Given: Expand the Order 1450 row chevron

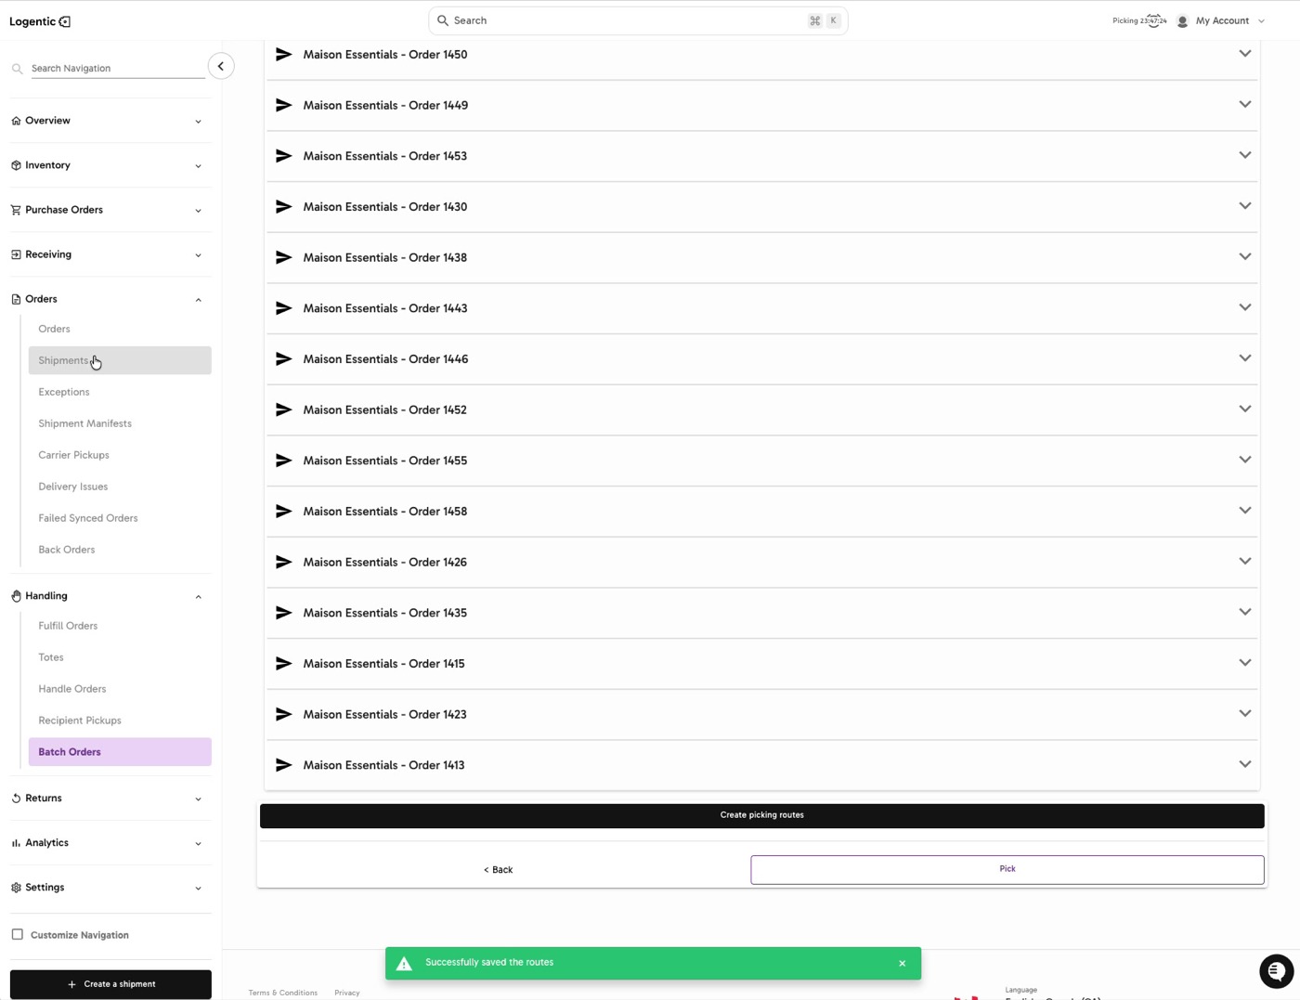Looking at the screenshot, I should [x=1245, y=54].
